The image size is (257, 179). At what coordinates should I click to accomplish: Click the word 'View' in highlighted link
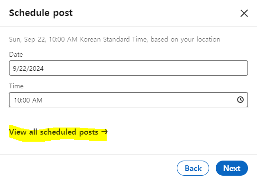coord(18,132)
